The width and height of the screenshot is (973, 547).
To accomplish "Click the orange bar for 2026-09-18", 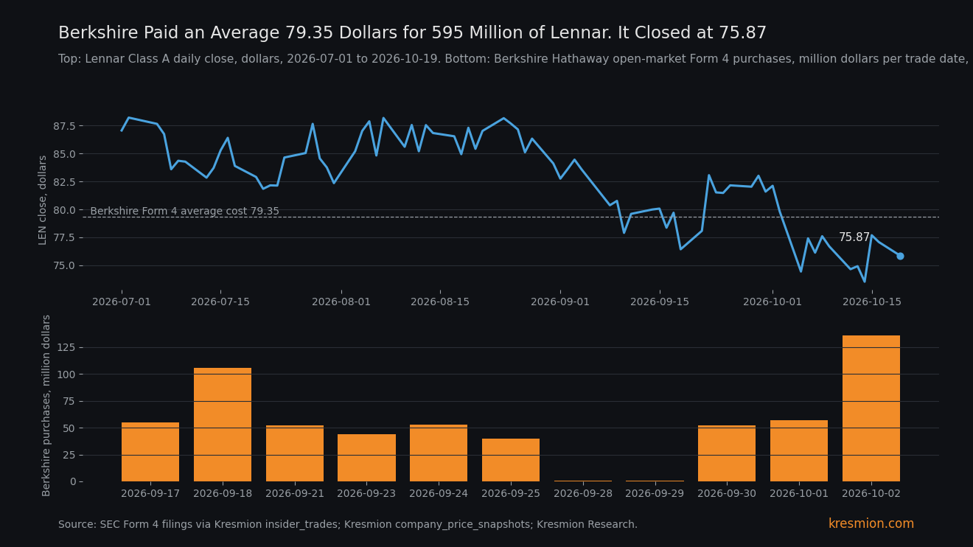I will point(223,425).
